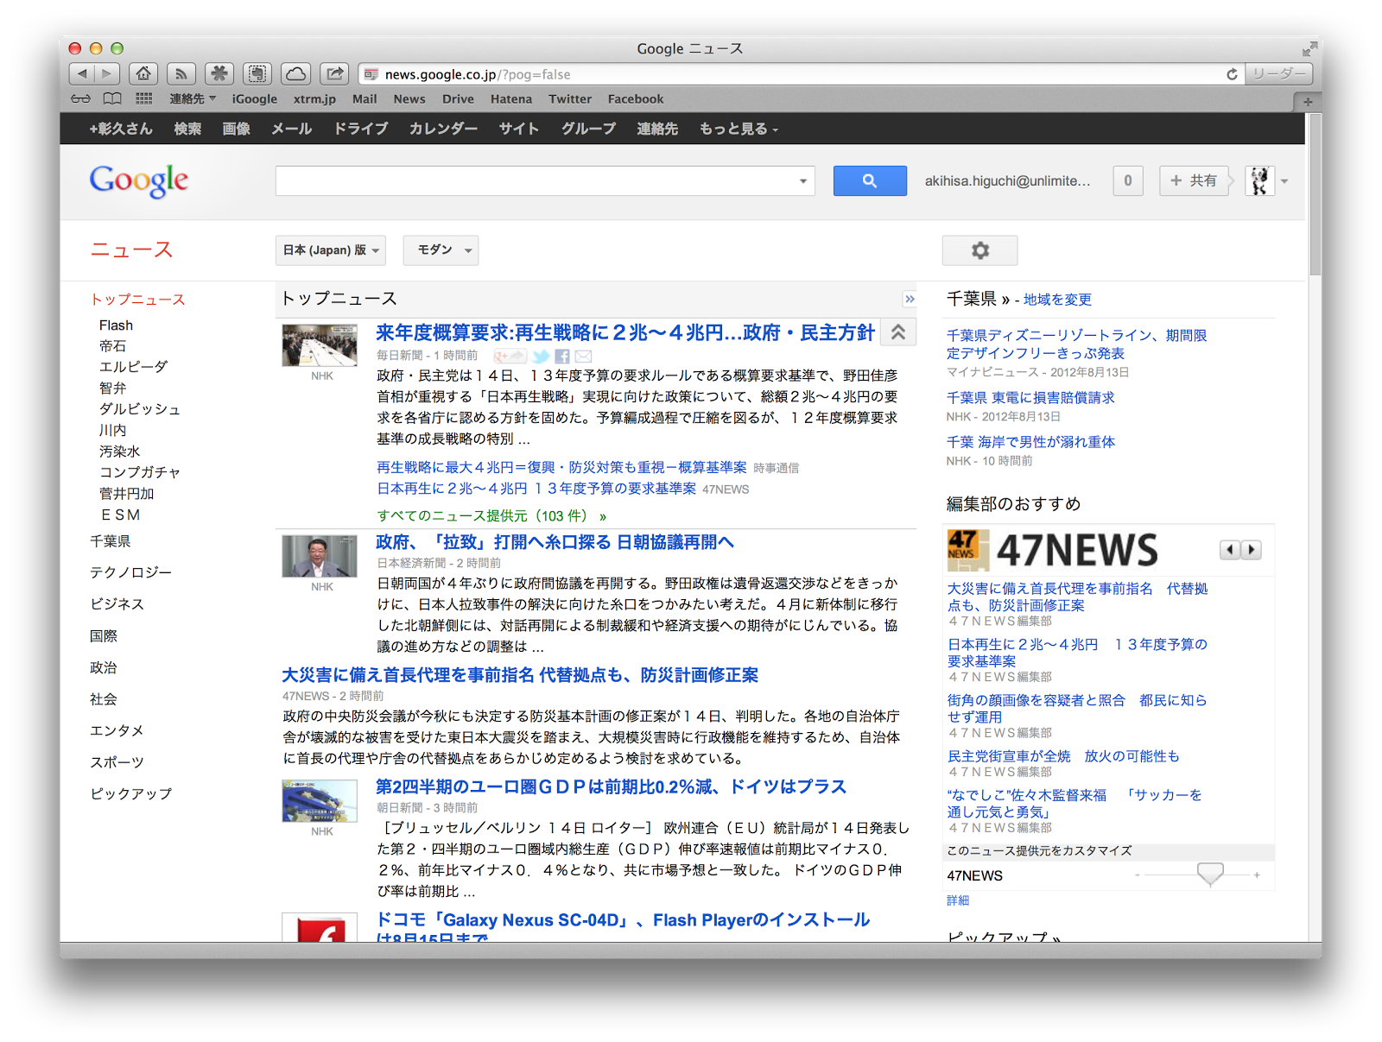Show the Reading List glasses icon
The image size is (1382, 1042).
(80, 99)
